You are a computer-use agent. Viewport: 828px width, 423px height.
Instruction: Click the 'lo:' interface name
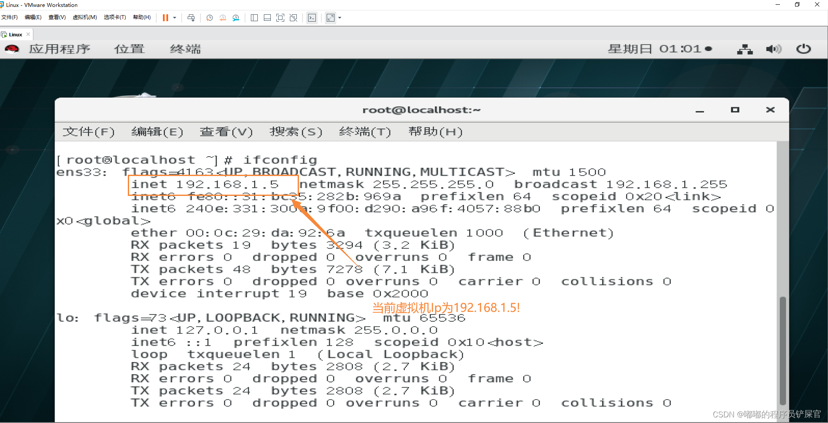(x=68, y=318)
